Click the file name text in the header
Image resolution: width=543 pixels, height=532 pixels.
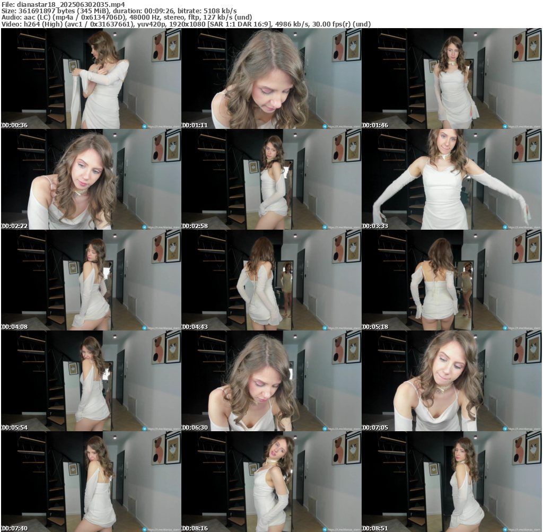click(63, 4)
